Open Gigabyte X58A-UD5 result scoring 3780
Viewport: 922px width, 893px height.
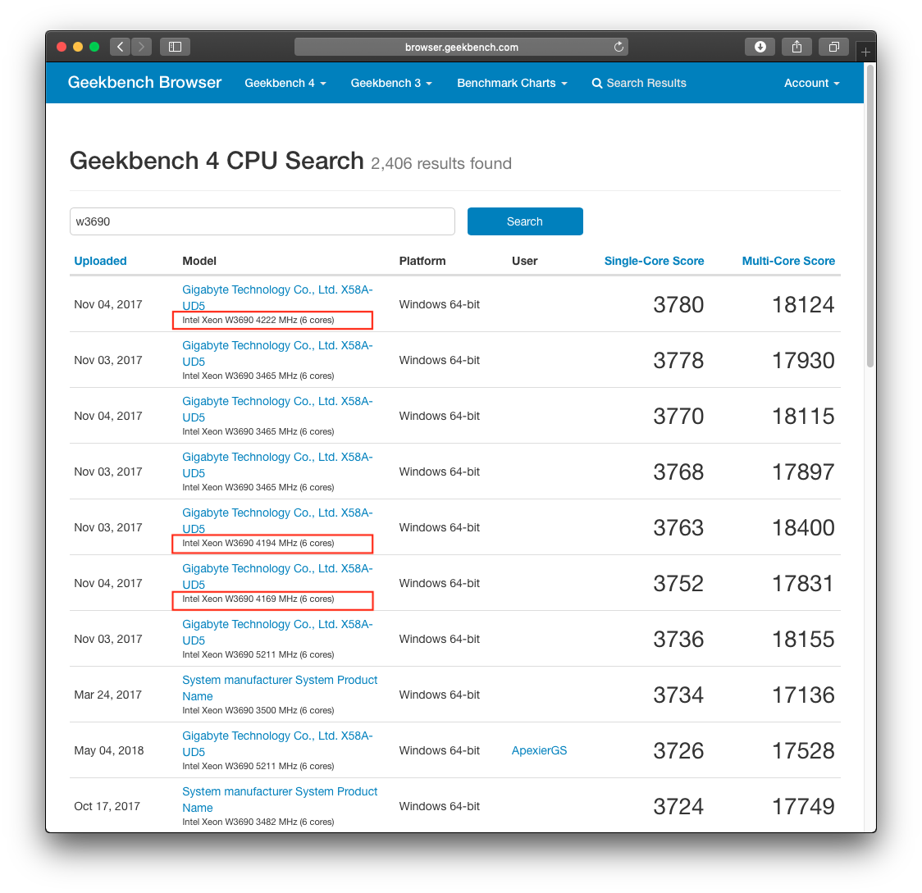(277, 298)
